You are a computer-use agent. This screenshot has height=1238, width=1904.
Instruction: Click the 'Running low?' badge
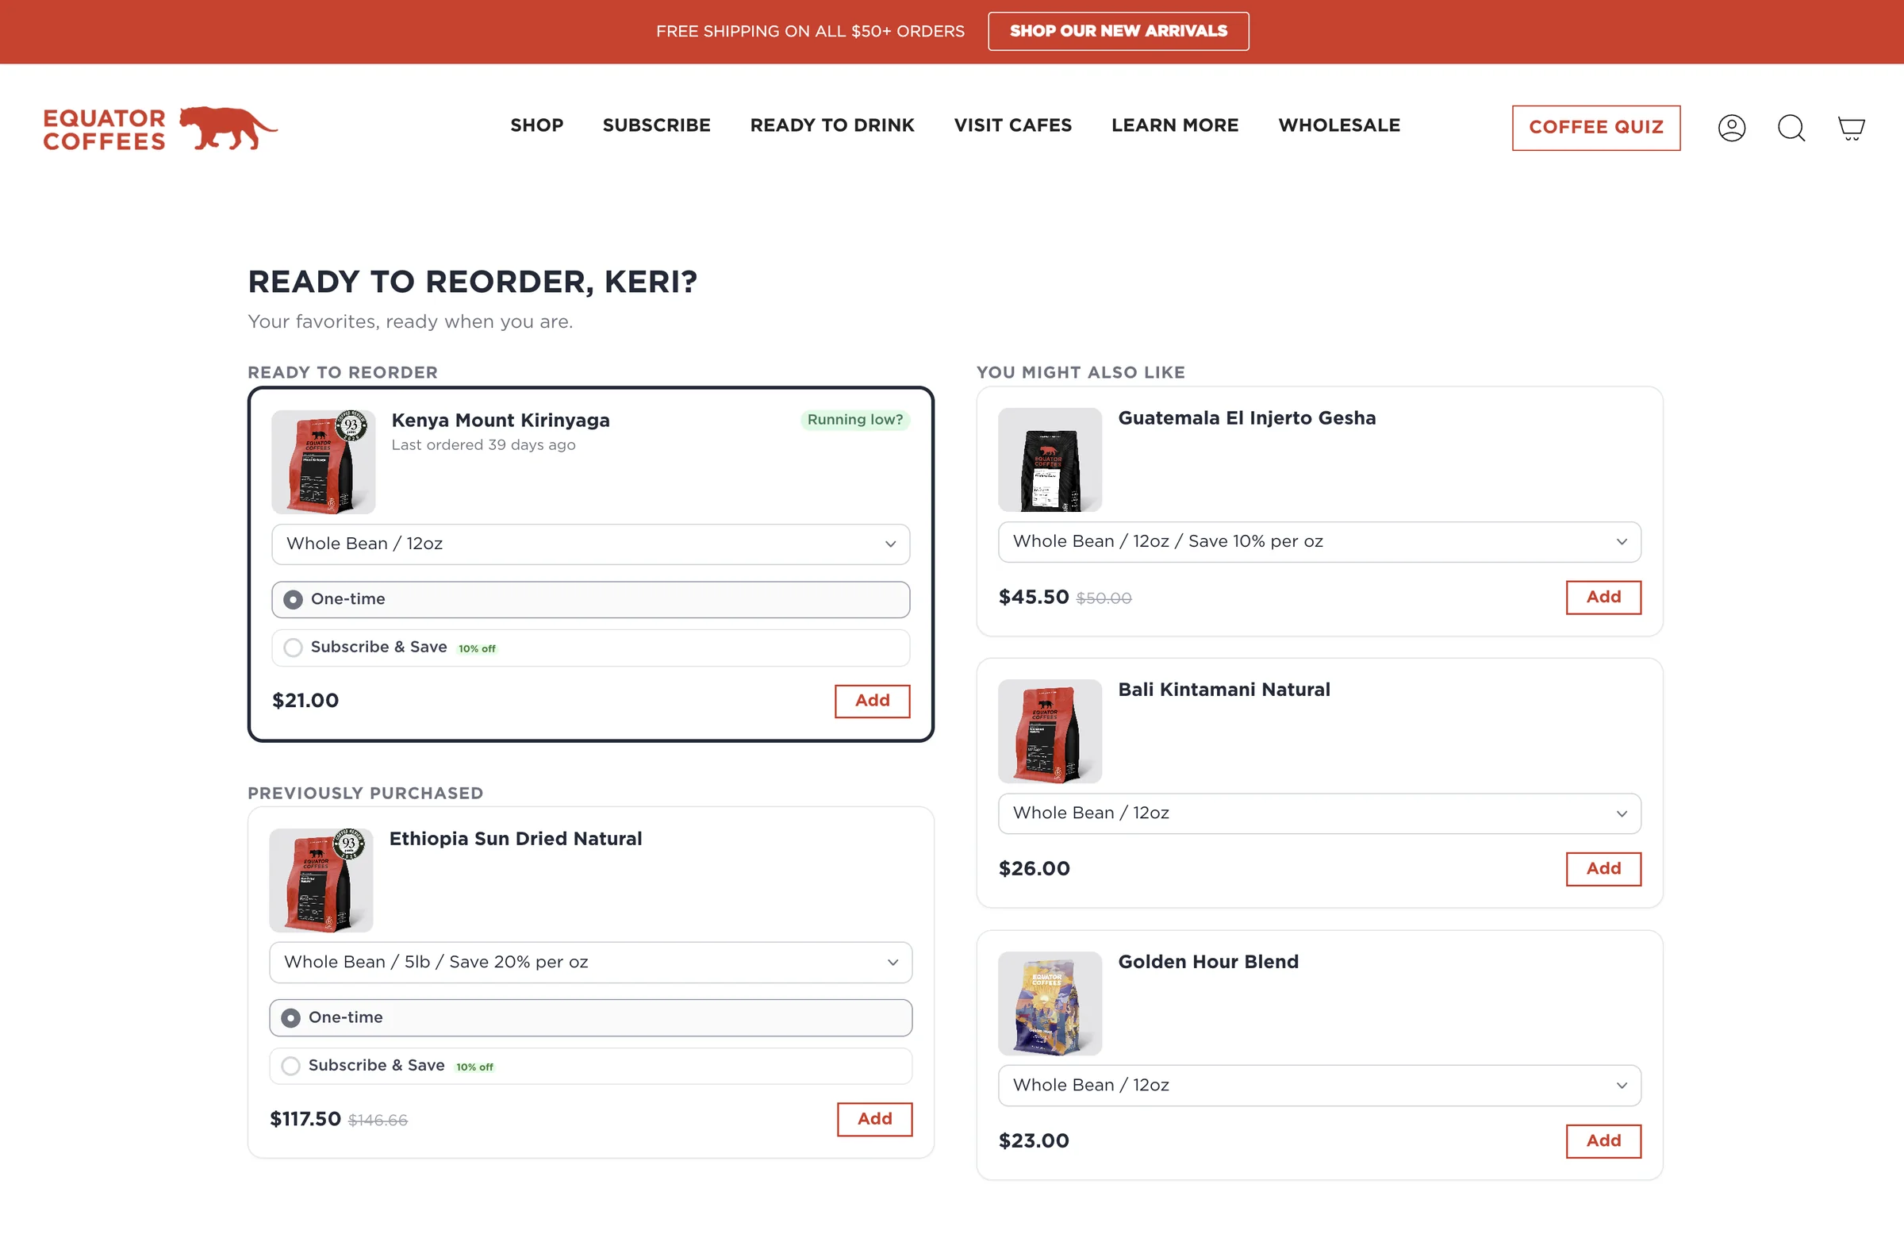pyautogui.click(x=854, y=420)
